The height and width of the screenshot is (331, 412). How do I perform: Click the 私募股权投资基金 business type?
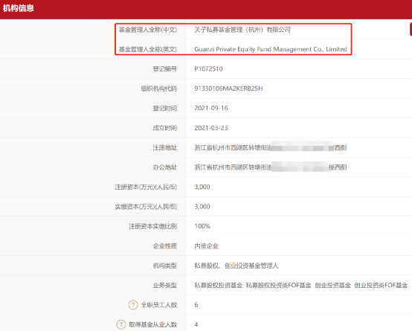pyautogui.click(x=219, y=285)
